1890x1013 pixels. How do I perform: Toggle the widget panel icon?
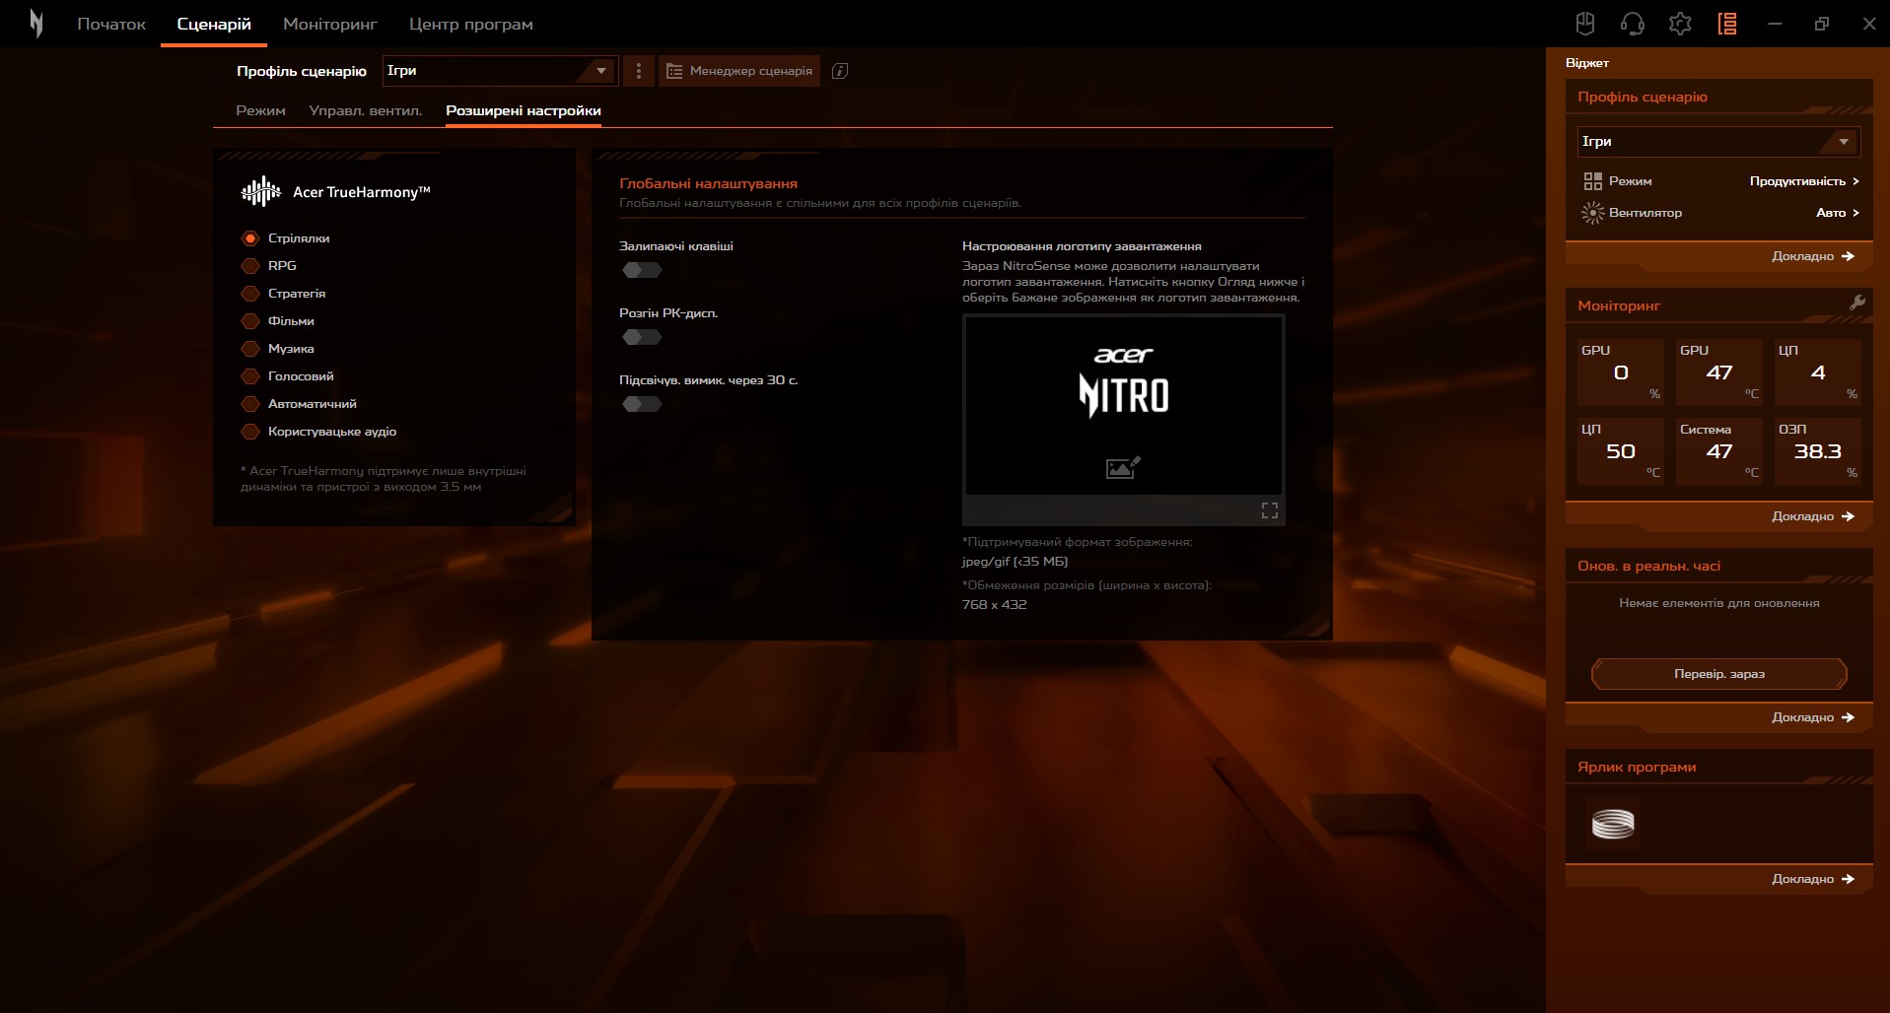pyautogui.click(x=1726, y=24)
